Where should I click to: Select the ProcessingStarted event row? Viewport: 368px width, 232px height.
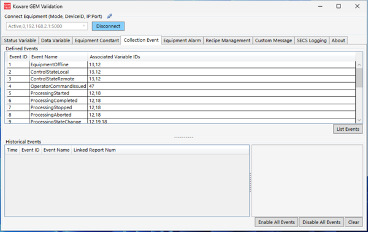pyautogui.click(x=181, y=93)
